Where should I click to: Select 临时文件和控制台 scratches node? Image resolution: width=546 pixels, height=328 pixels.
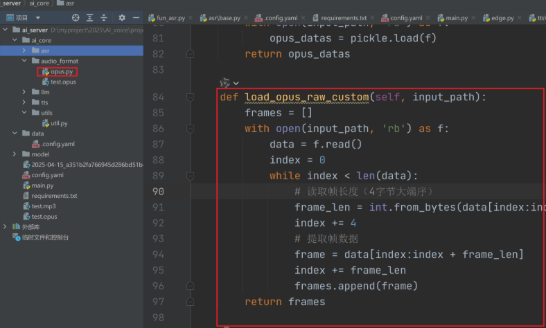pos(41,237)
